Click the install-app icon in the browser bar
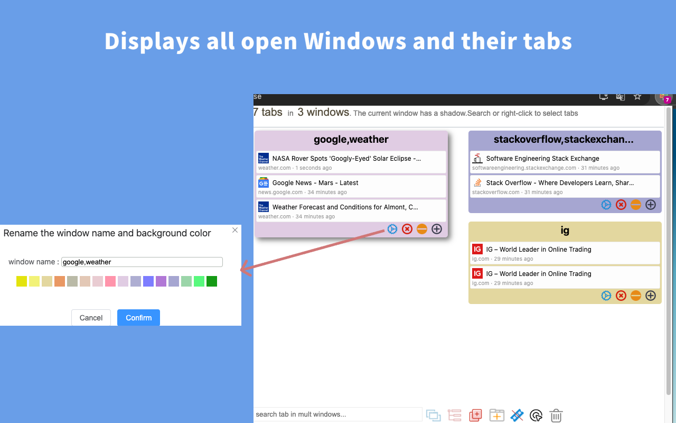Viewport: 676px width, 423px height. [x=604, y=97]
